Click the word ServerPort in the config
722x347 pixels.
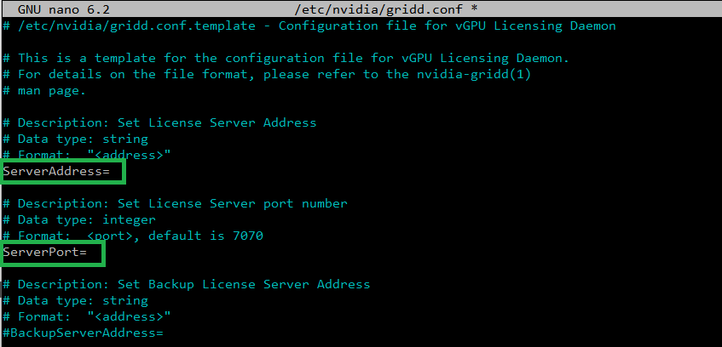[x=41, y=253]
